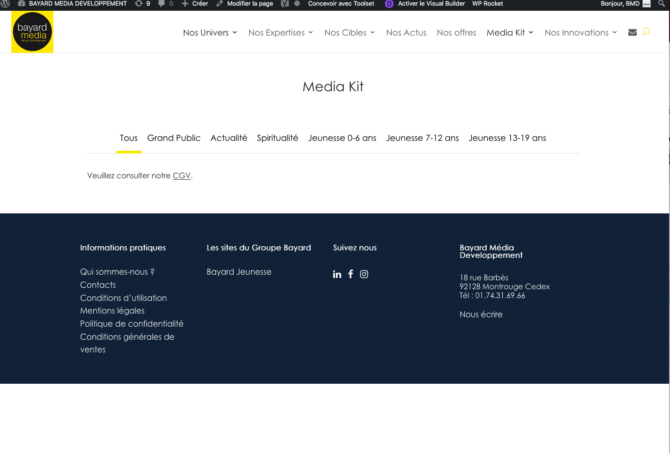The height and width of the screenshot is (453, 670).
Task: Click the Bayard Media logo
Action: 32,32
